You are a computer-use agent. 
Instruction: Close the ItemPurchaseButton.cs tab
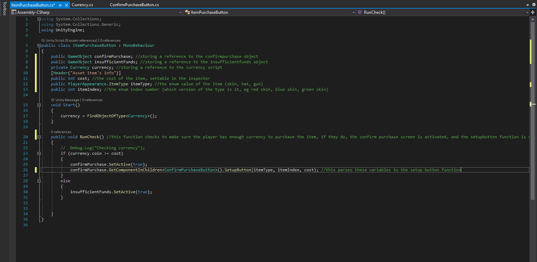(66, 5)
